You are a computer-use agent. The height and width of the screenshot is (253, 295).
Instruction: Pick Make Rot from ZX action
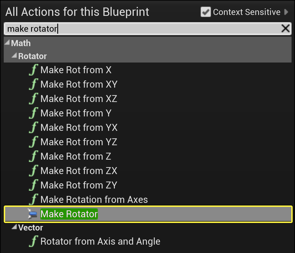79,171
